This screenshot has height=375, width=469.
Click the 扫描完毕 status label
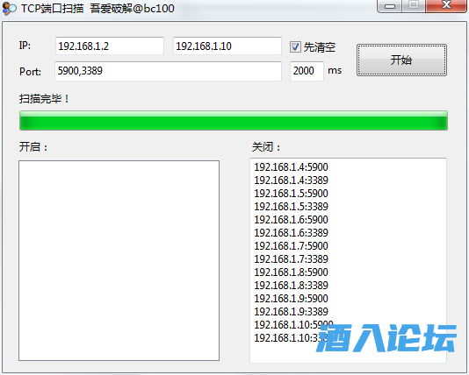click(44, 99)
